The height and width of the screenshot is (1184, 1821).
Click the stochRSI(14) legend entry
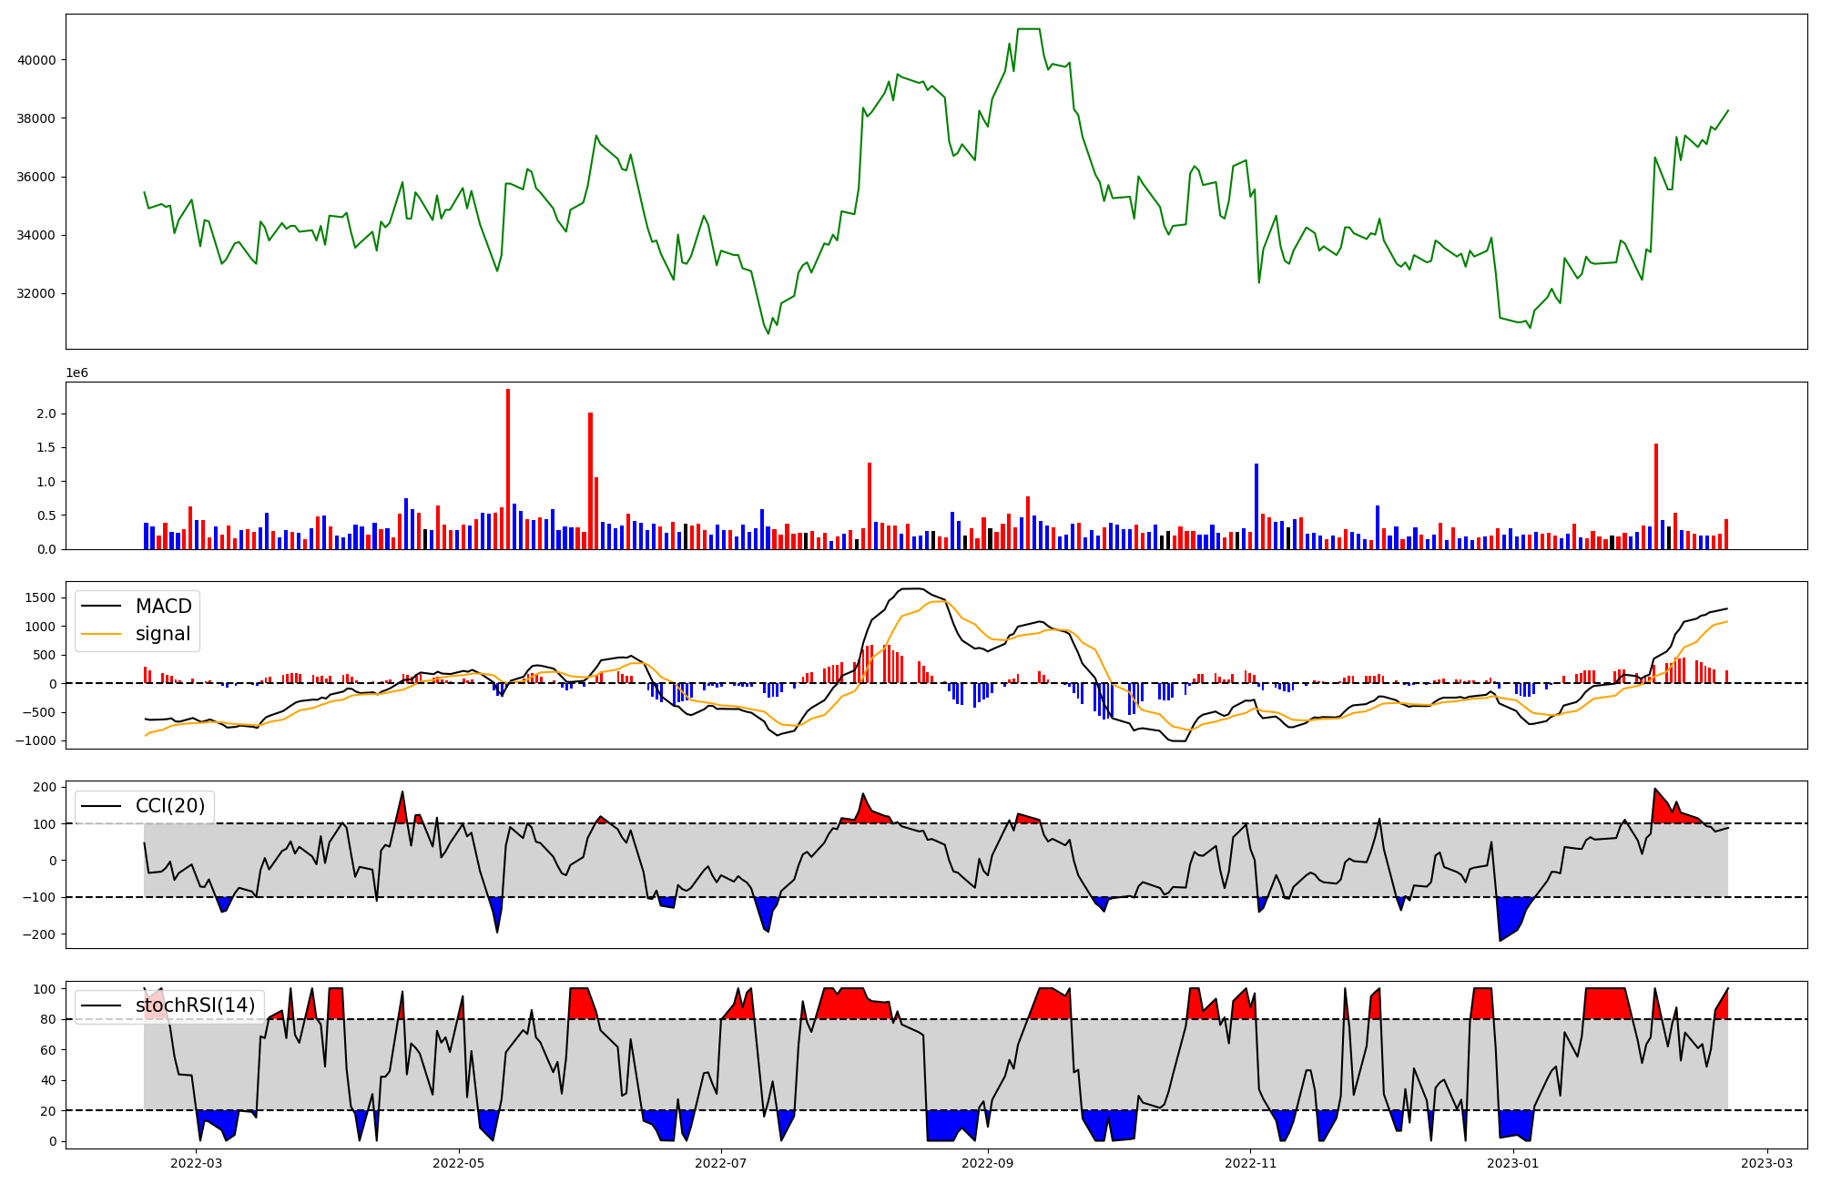pyautogui.click(x=195, y=1005)
